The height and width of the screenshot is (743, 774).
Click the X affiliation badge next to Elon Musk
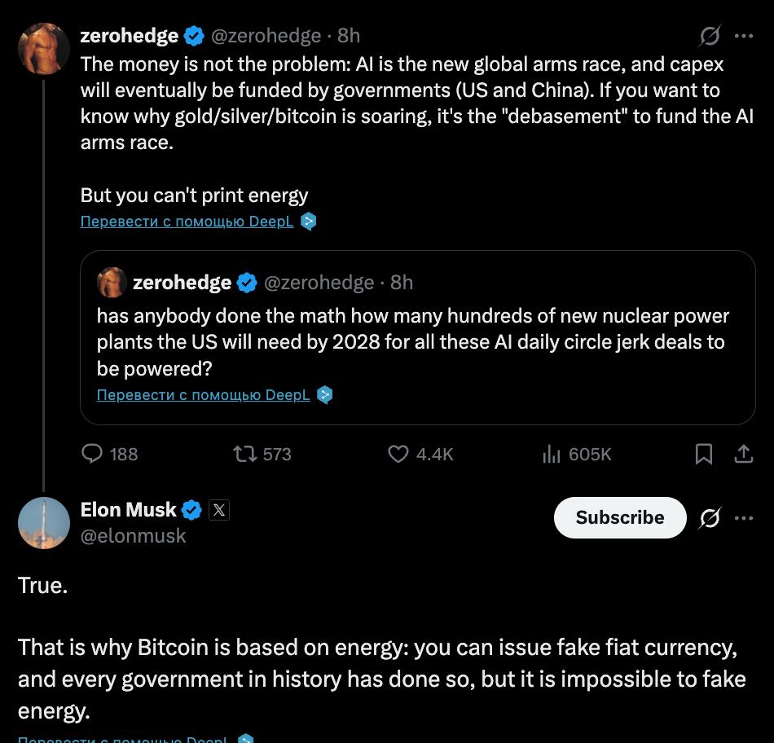218,510
